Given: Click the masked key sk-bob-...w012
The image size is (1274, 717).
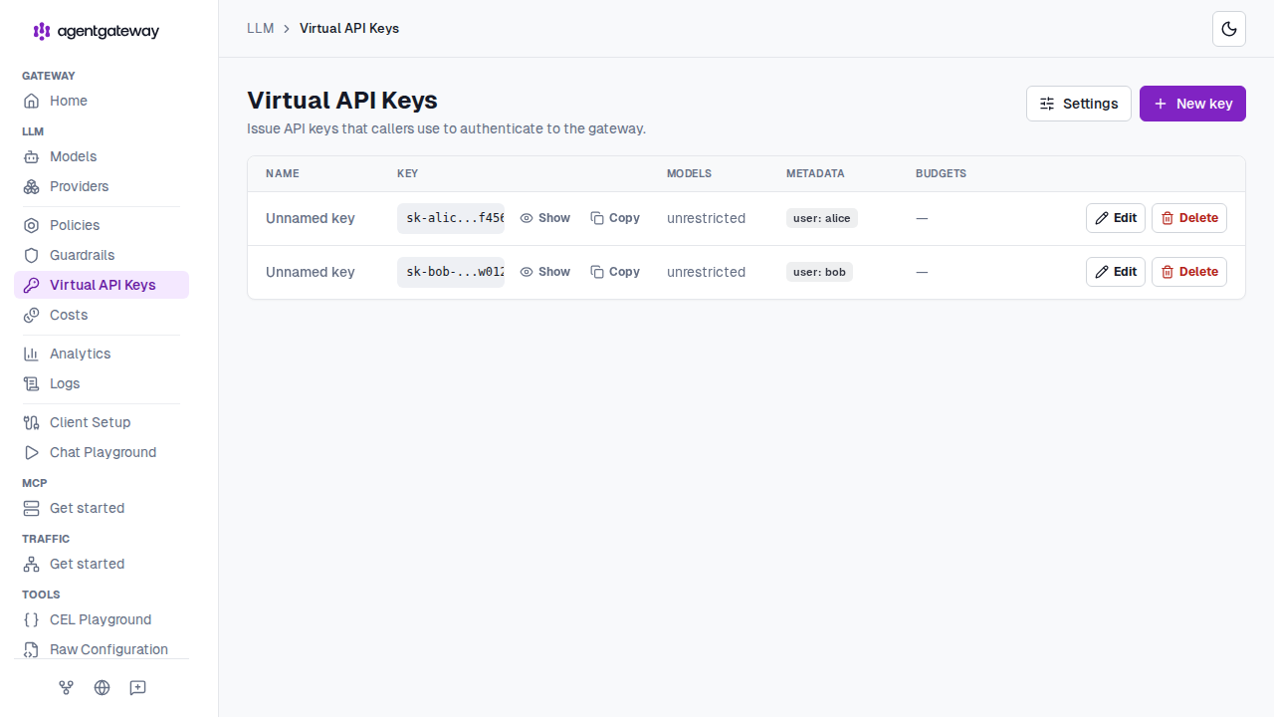Looking at the screenshot, I should pos(451,272).
